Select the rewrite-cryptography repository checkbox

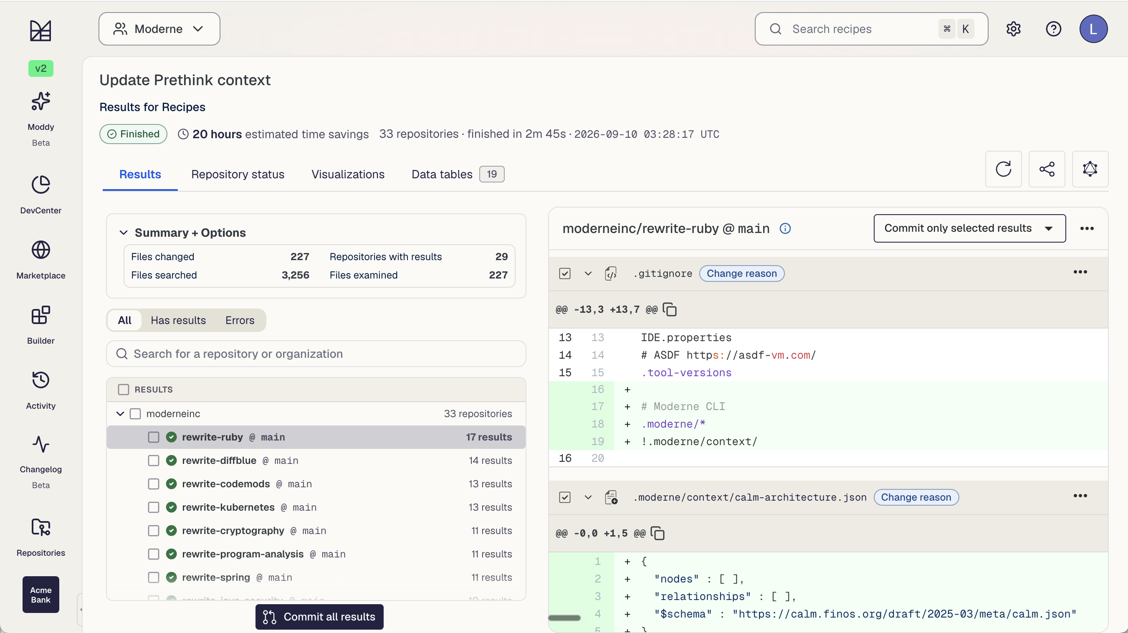point(153,531)
